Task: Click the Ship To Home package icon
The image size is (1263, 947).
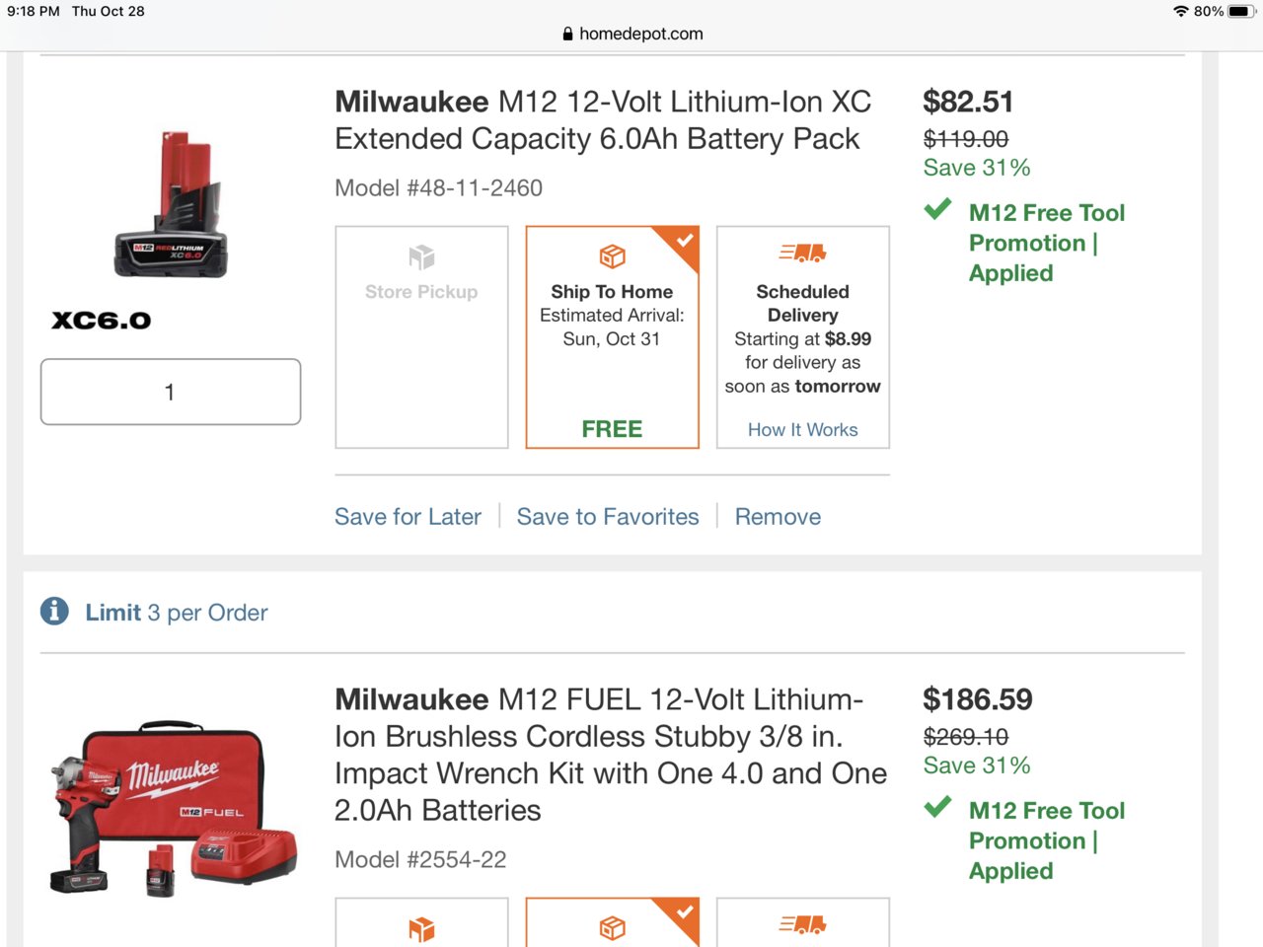Action: (x=612, y=256)
